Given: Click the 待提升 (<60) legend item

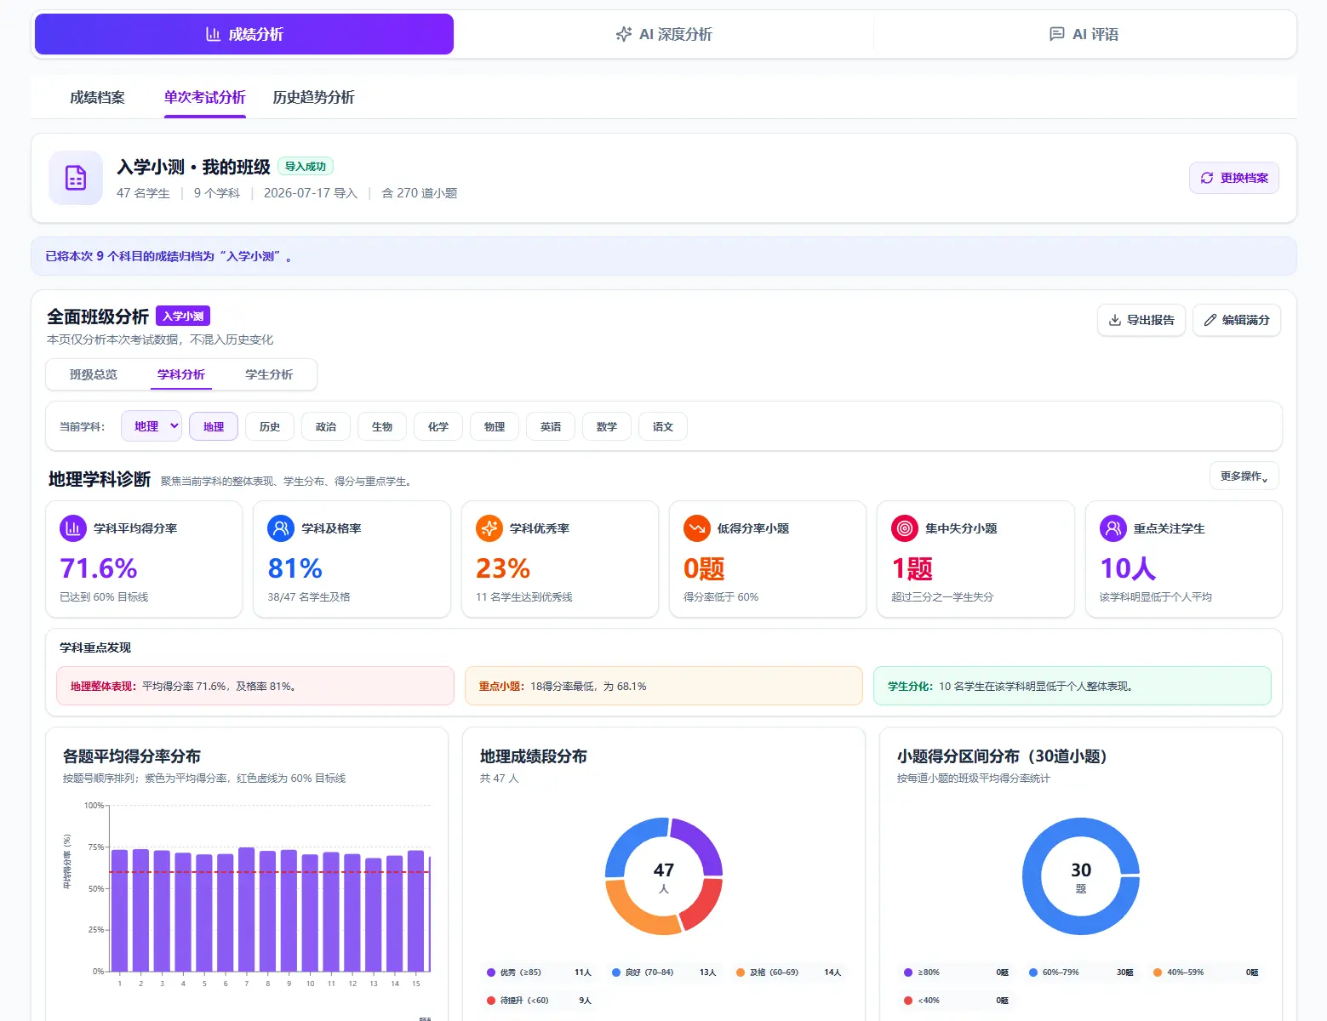Looking at the screenshot, I should pos(540,1001).
